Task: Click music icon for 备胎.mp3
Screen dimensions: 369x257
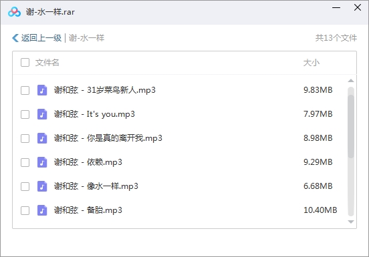Action: [42, 210]
